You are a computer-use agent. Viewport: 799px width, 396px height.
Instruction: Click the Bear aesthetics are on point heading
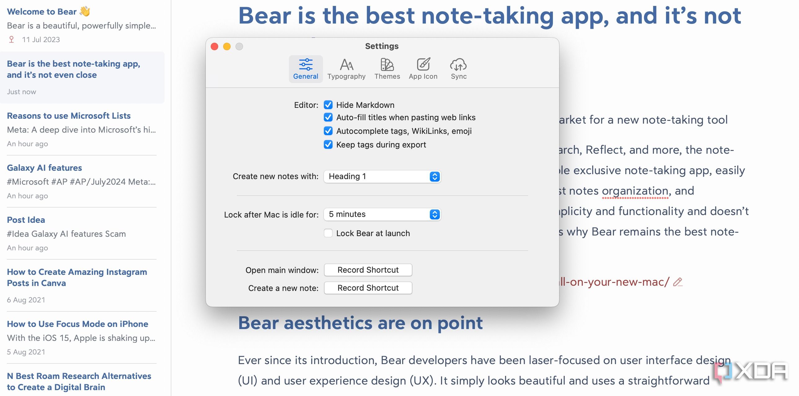[x=360, y=323]
